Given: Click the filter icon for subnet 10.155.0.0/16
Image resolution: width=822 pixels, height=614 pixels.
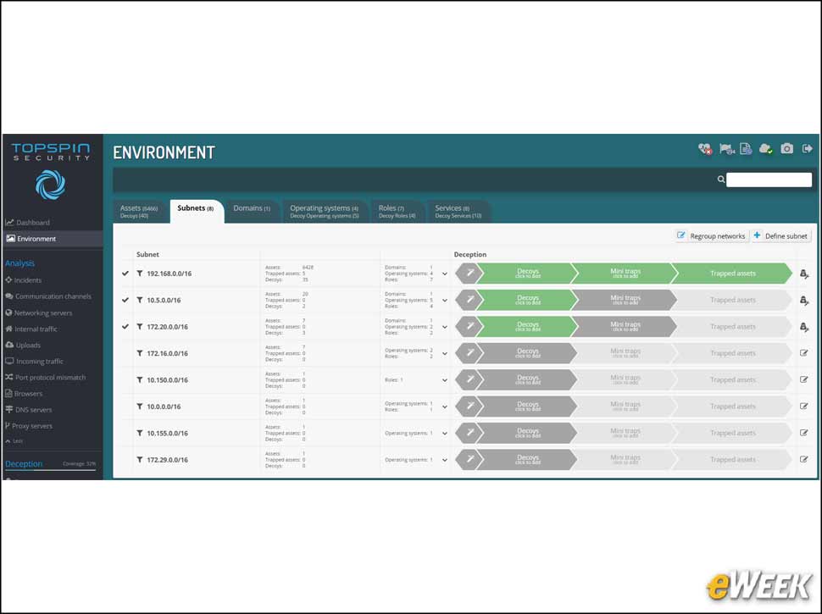Looking at the screenshot, I should tap(140, 434).
